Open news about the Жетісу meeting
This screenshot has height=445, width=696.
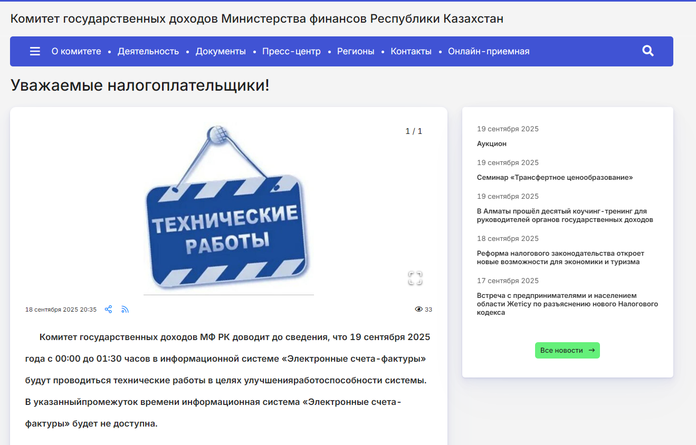click(567, 304)
